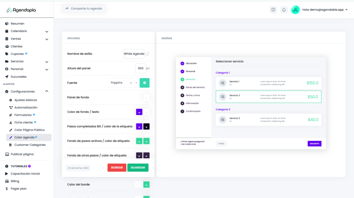Click the edit pencil beside style name
The height and width of the screenshot is (198, 354).
point(147,54)
